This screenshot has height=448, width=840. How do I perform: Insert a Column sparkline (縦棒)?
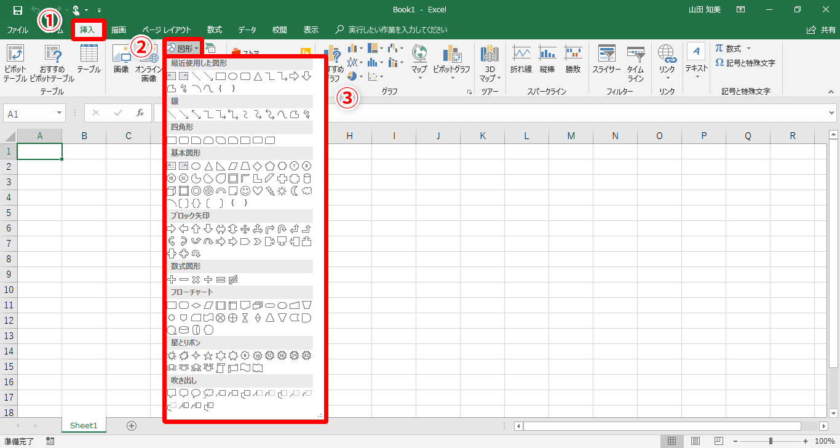547,60
